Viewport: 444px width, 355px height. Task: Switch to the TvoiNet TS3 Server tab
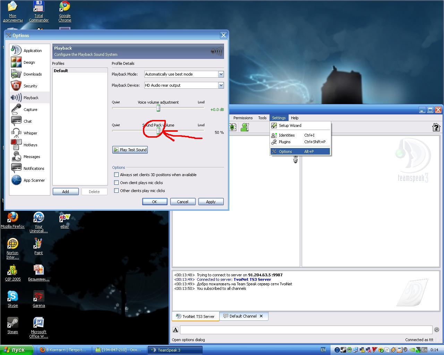196,316
